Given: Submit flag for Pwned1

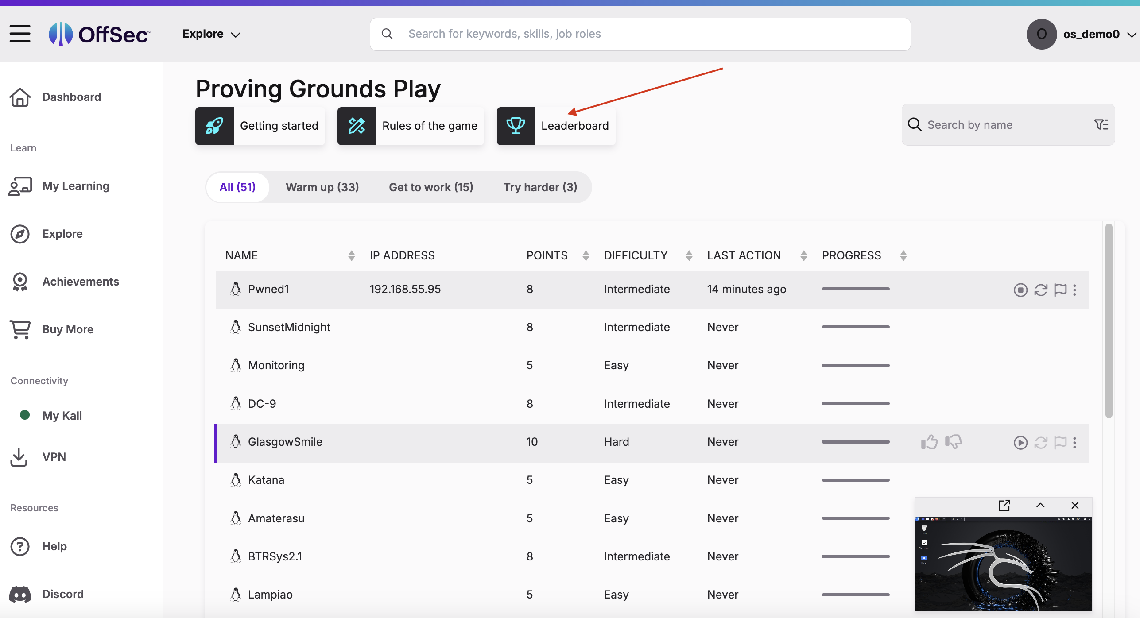Looking at the screenshot, I should point(1060,290).
